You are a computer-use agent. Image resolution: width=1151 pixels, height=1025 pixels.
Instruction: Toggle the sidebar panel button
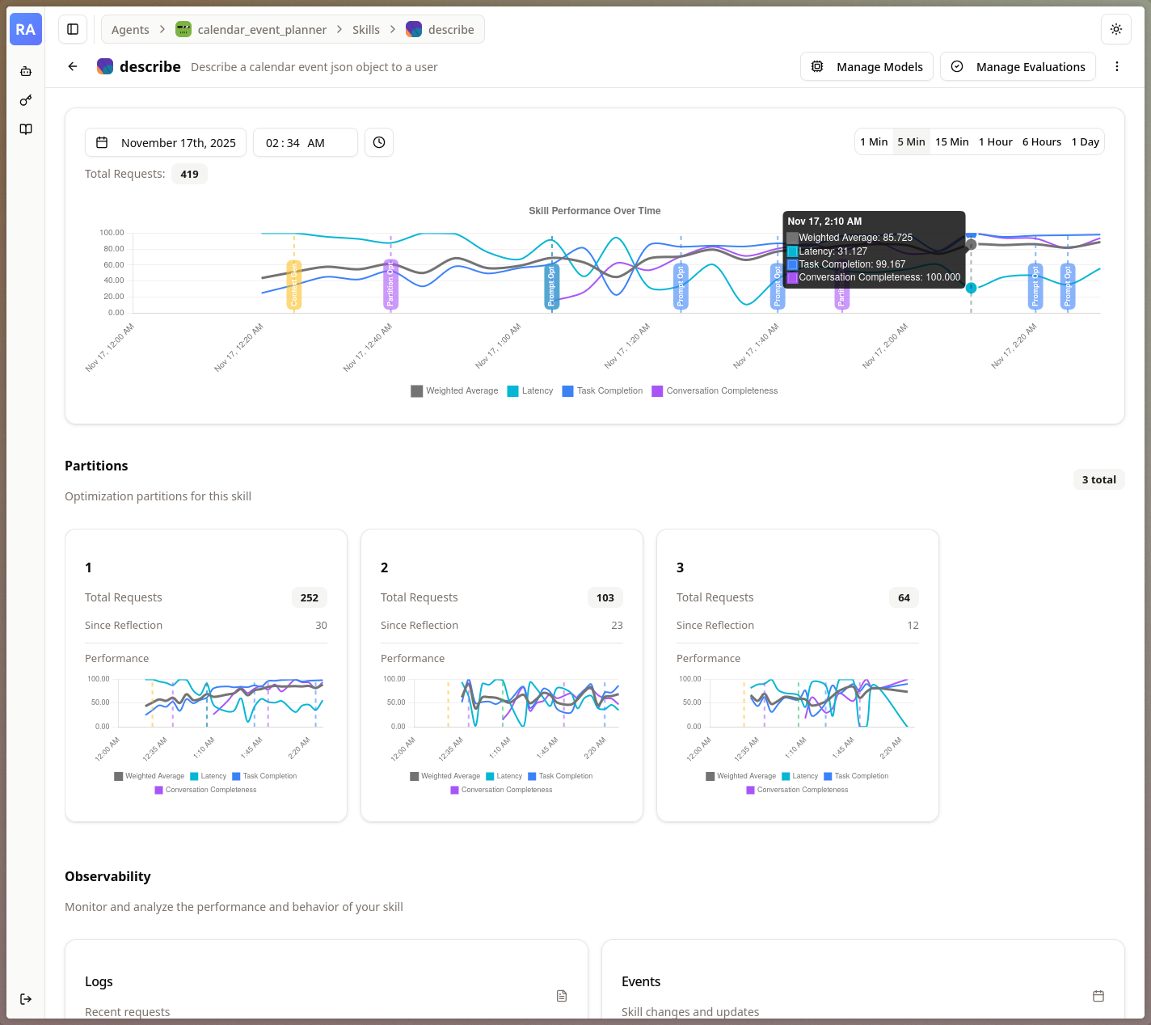tap(73, 29)
